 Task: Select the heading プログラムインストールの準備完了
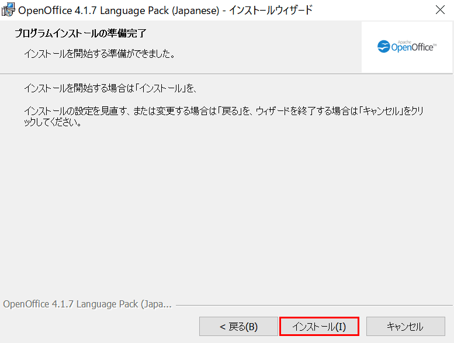[x=81, y=33]
